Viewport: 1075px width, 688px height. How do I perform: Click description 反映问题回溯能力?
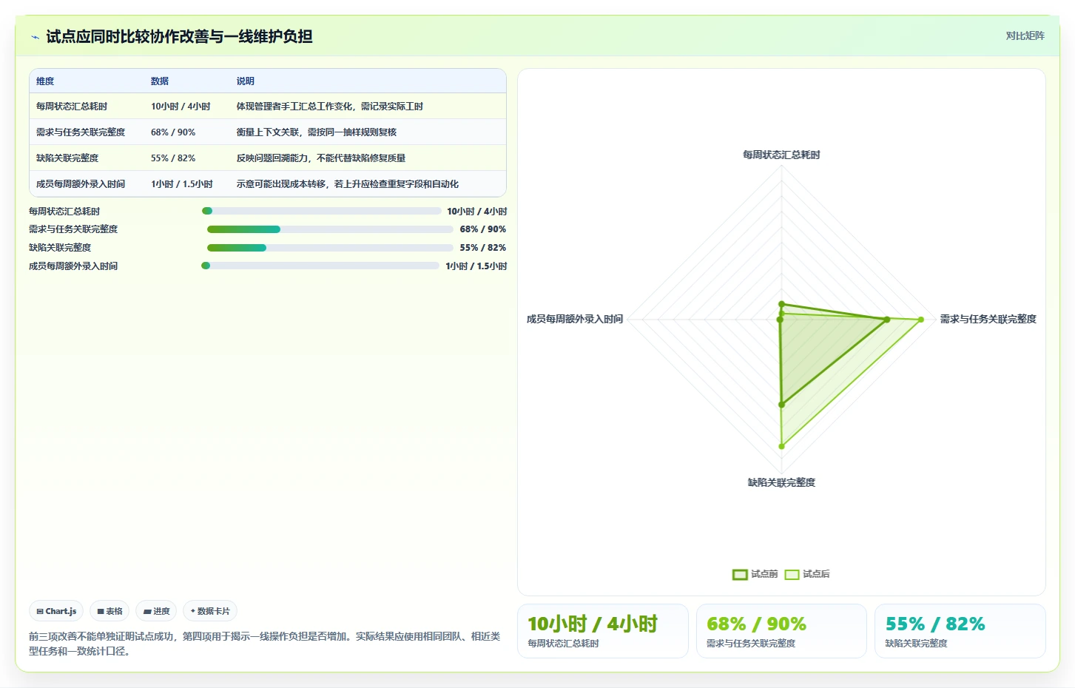tap(321, 158)
